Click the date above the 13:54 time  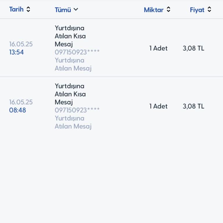(21, 44)
